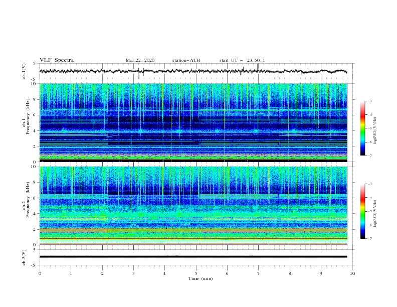397x307 pixels.
Task: Click the "1" tick on the time axis
Action: pos(71,273)
